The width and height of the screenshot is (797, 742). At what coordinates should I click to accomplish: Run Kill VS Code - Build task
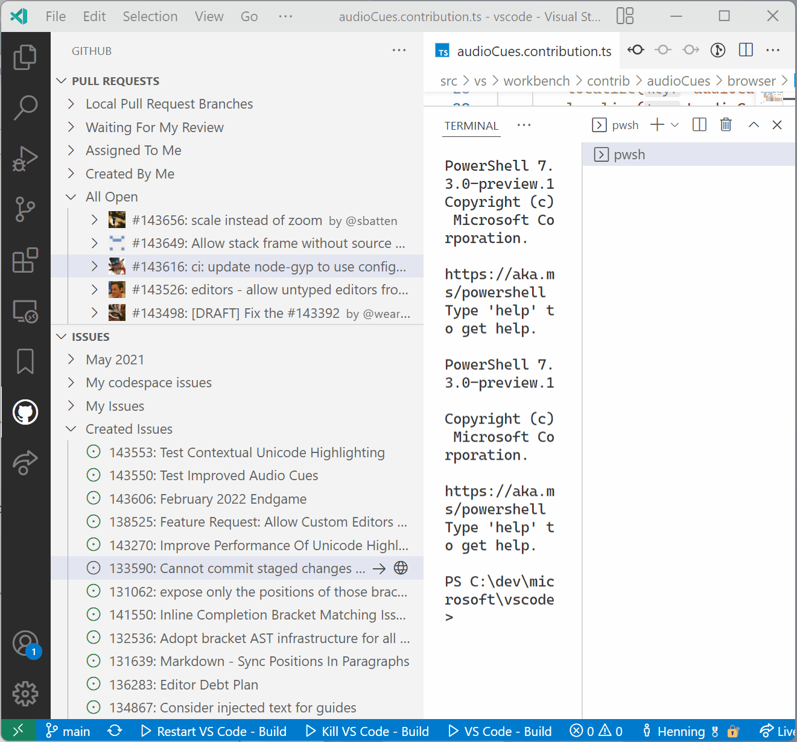click(367, 731)
